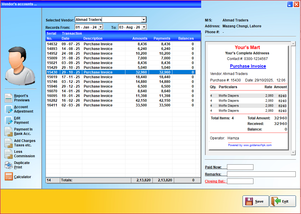Click the Description column header
Screen dimensions: 301x214
[x=93, y=39]
